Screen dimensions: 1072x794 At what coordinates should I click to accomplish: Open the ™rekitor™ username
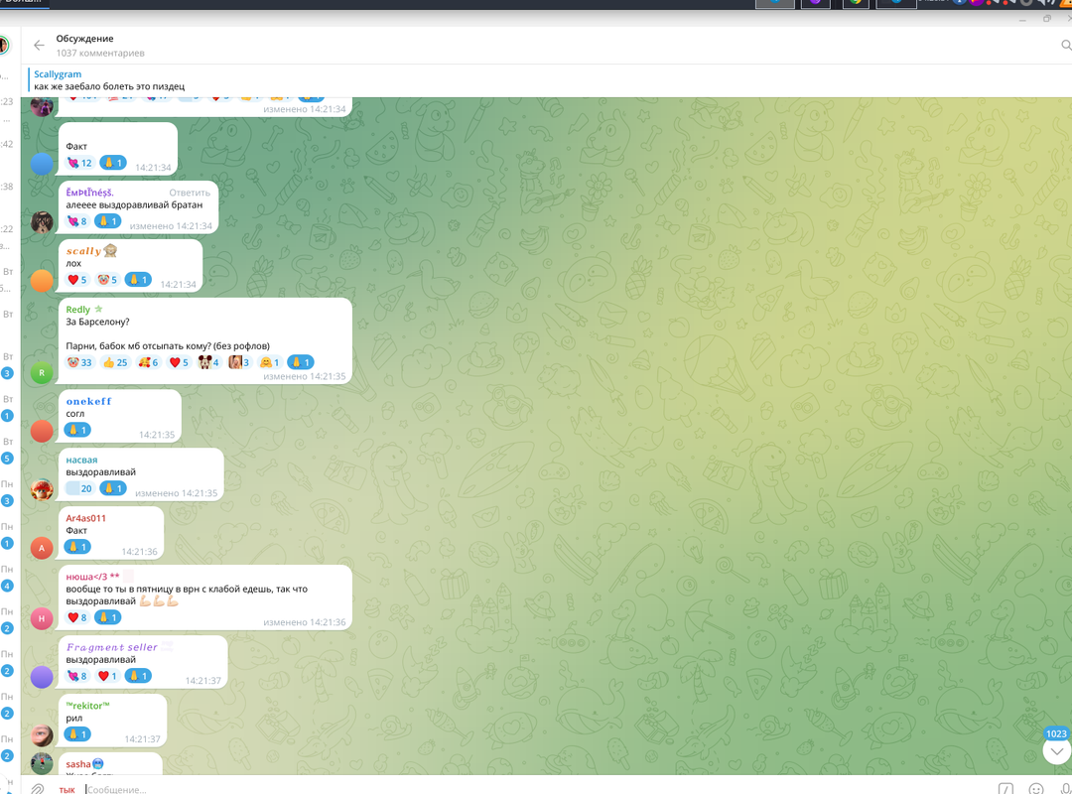87,706
